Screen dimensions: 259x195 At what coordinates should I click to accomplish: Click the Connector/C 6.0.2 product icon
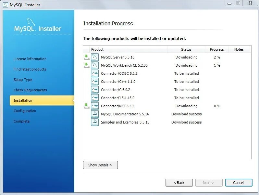[95, 89]
